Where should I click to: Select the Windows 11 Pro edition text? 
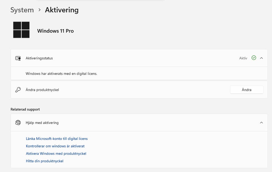click(x=56, y=31)
